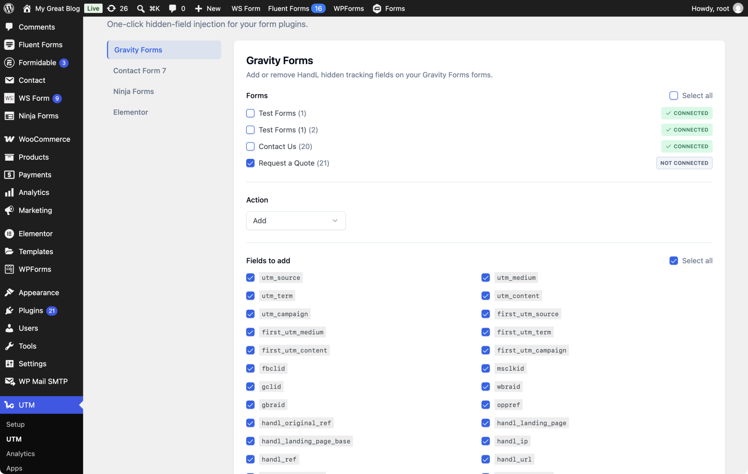
Task: Click the updates icon showing 26
Action: (x=111, y=8)
